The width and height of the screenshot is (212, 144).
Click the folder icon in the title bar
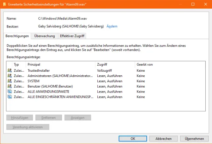(x=5, y=4)
